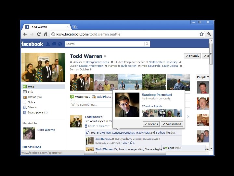The image size is (234, 176).
Task: Select the Todd Warren browser tab
Action: [x=46, y=27]
